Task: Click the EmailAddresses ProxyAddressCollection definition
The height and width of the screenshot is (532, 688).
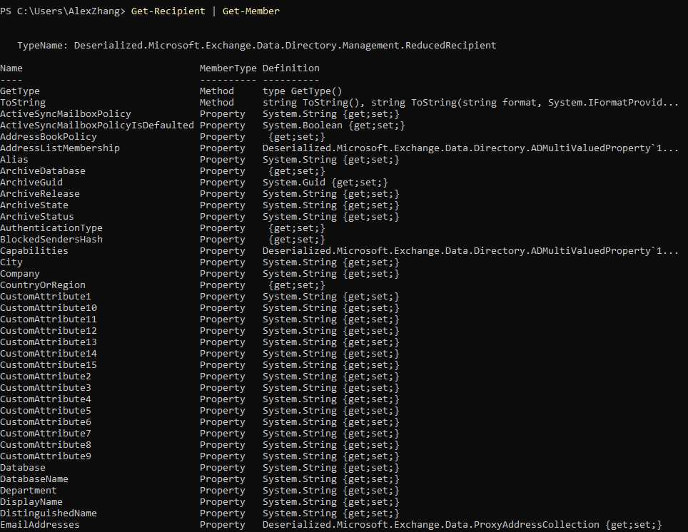Action: (462, 524)
